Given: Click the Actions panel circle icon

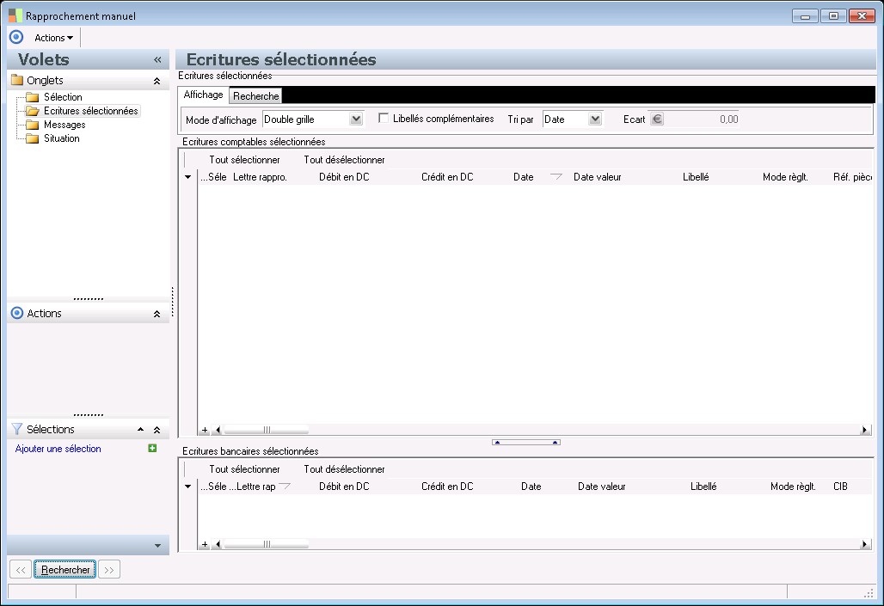Looking at the screenshot, I should (x=17, y=313).
